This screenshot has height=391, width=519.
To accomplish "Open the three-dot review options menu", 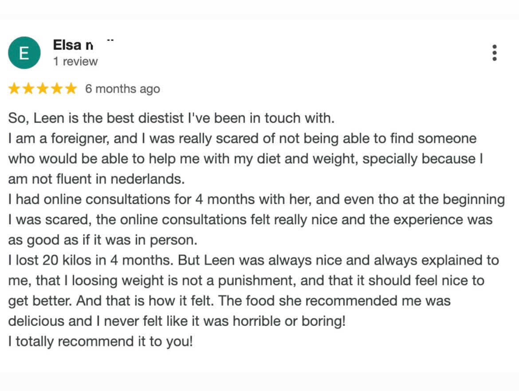I will [495, 53].
